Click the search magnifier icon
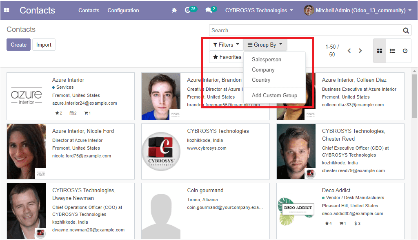The image size is (418, 240). point(406,30)
